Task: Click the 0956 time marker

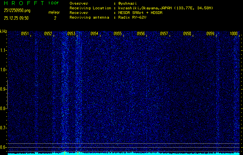Action: coord(141,34)
